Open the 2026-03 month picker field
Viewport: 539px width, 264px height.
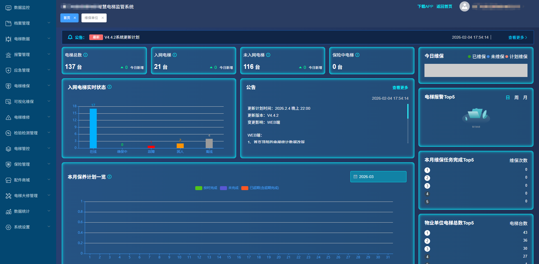[x=378, y=177]
